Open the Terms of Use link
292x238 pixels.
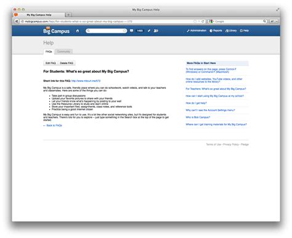click(x=214, y=144)
